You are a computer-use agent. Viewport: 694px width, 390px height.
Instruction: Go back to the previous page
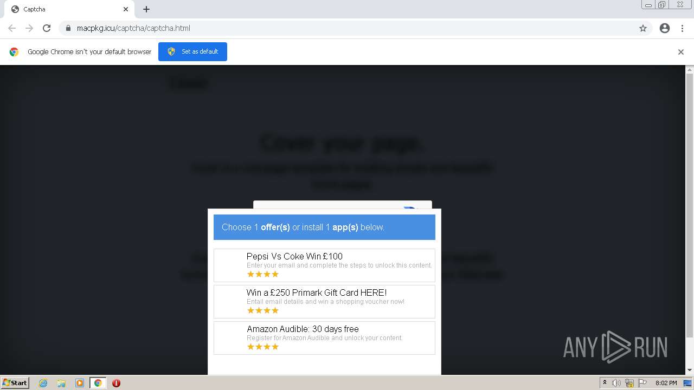(12, 28)
